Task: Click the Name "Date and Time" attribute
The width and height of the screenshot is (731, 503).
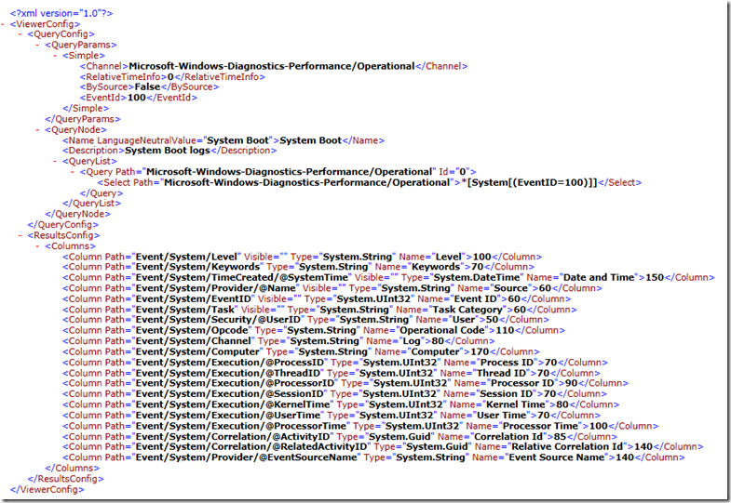Action: click(x=582, y=277)
